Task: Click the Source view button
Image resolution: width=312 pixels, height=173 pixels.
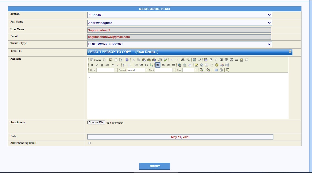Action: pos(96,60)
